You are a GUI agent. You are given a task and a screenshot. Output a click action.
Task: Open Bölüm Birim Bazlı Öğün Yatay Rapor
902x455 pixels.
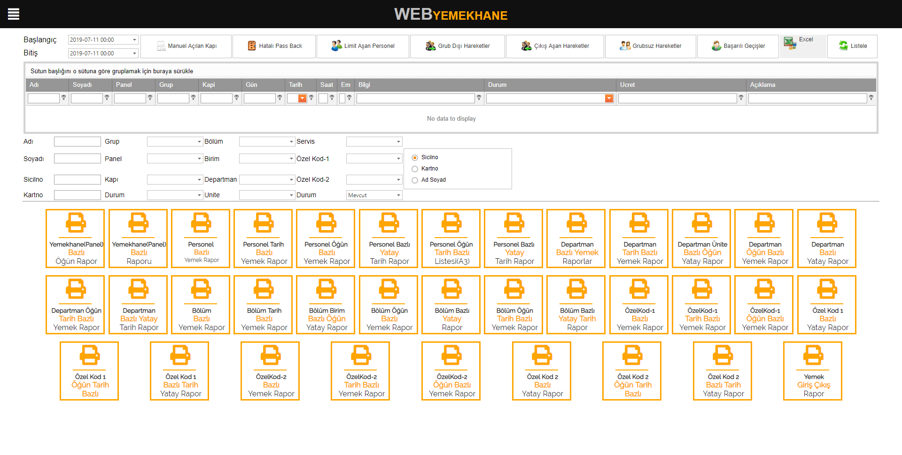tap(326, 305)
